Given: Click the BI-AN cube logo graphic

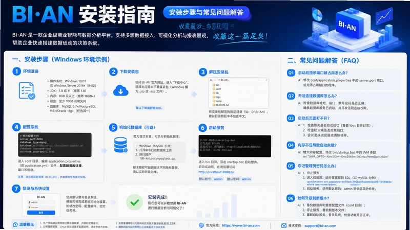Looking at the screenshot, I should click(x=351, y=25).
